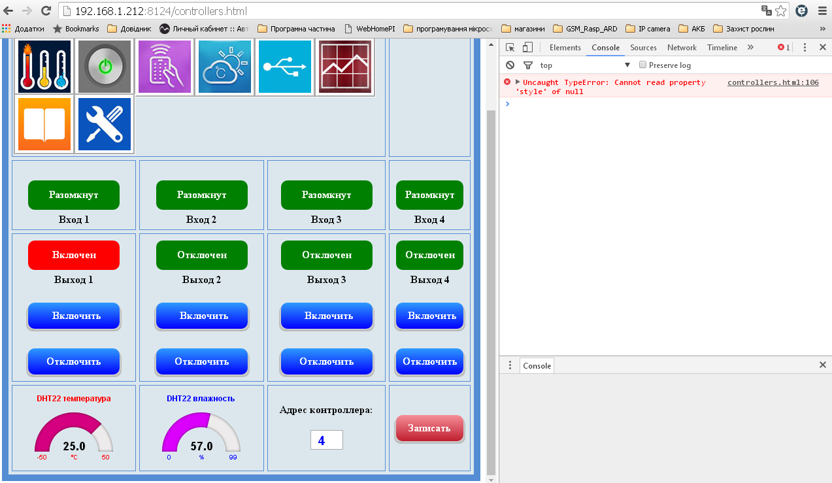Show more DevTools tabs with chevron
The width and height of the screenshot is (832, 483).
[x=750, y=47]
